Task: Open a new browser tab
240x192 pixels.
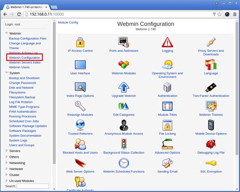Action: click(54, 7)
